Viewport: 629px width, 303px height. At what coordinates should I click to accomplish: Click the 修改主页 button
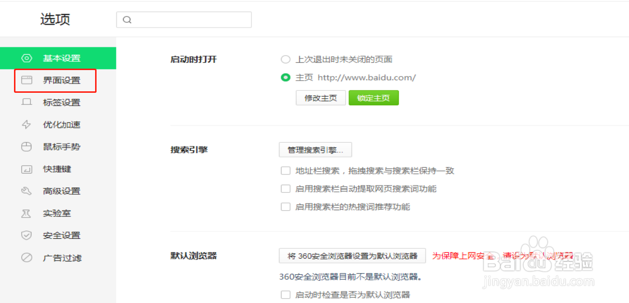(x=321, y=98)
